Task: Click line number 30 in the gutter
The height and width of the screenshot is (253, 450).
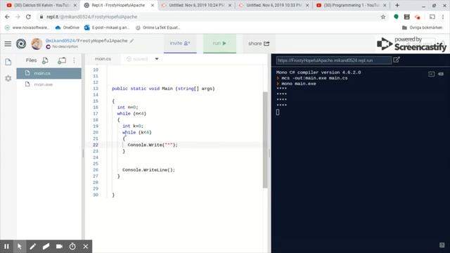Action: (96, 195)
